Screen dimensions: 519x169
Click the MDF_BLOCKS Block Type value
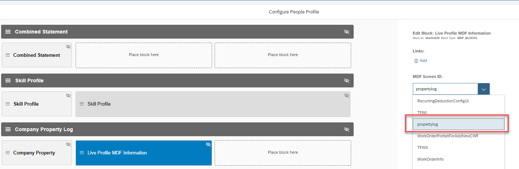click(467, 38)
